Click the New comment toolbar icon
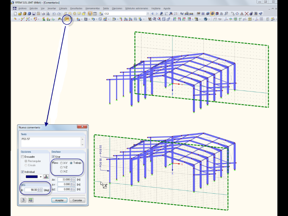This screenshot has width=288, height=216. (x=66, y=19)
